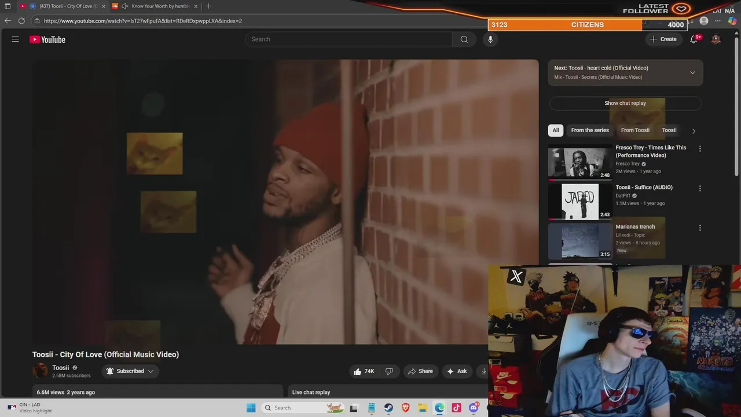The width and height of the screenshot is (741, 417).
Task: Like the video with 74K likes
Action: coord(364,371)
